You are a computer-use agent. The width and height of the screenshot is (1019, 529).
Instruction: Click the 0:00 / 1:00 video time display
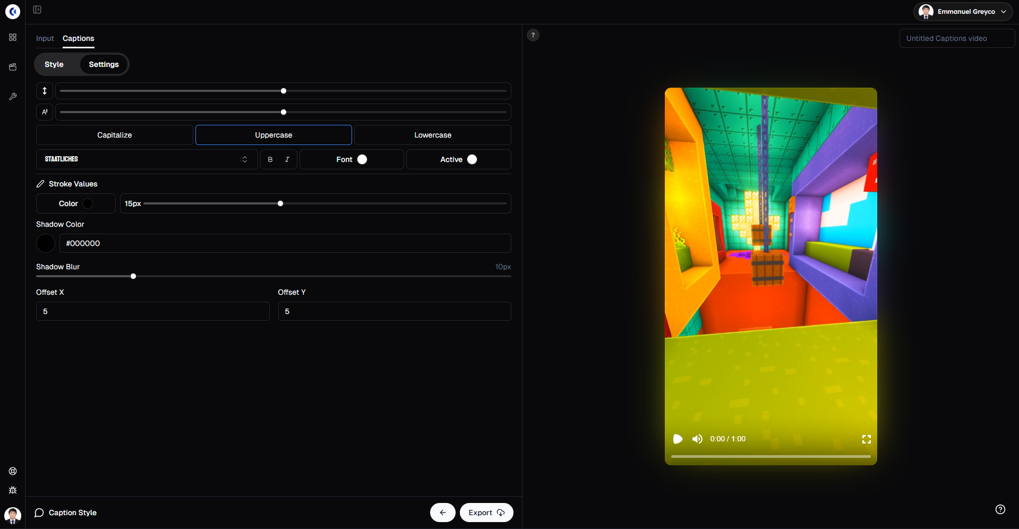[x=728, y=439]
